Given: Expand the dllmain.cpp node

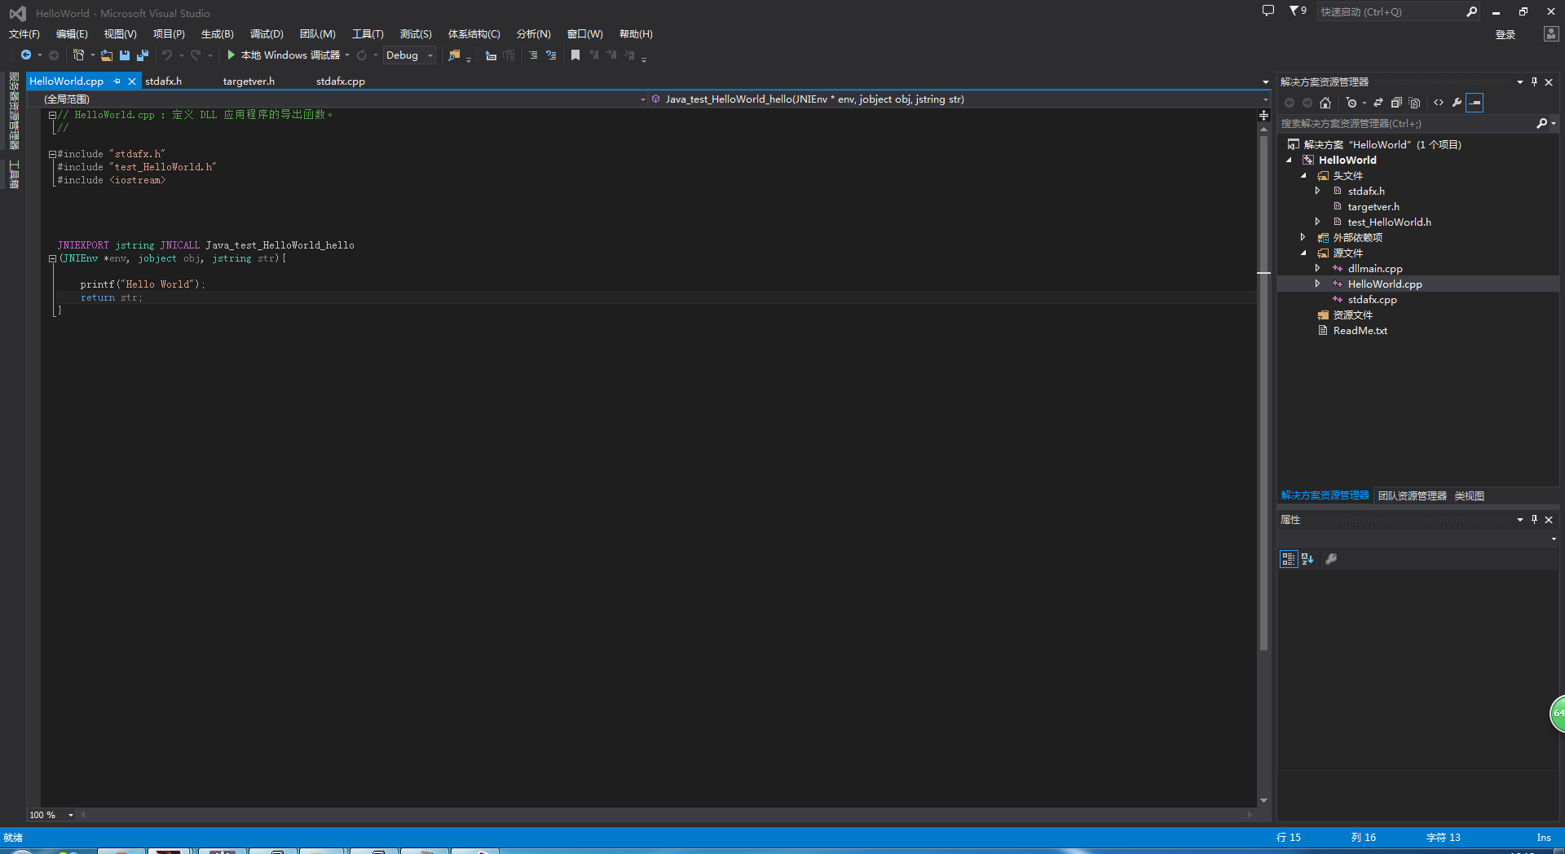Looking at the screenshot, I should point(1318,269).
